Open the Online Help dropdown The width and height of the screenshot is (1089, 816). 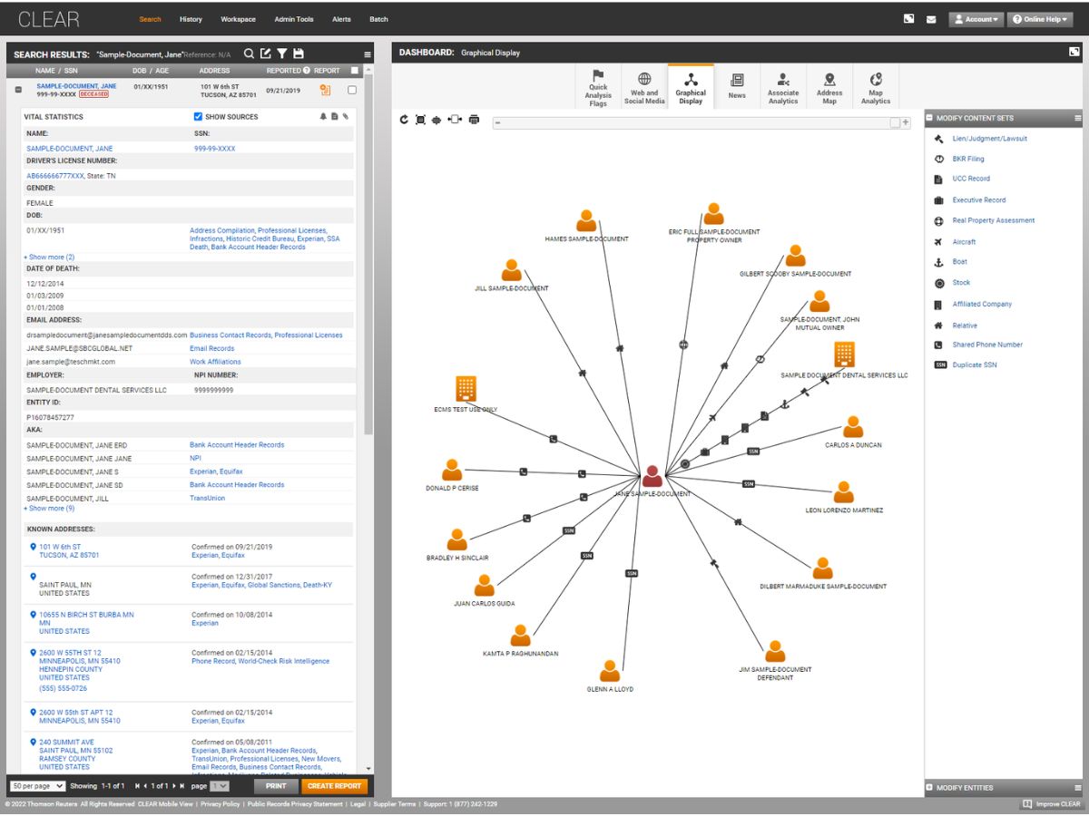point(1040,19)
